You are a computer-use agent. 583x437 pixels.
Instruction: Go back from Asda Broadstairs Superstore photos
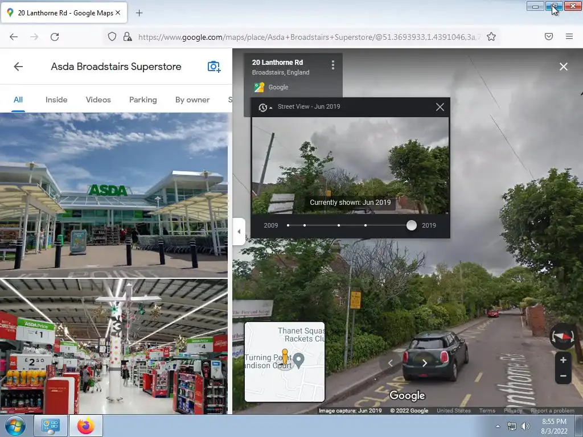click(18, 67)
